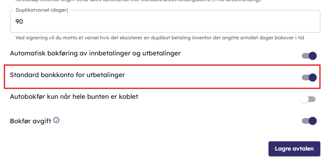Turn off Standard bankkonto for utbetalinger switch
This screenshot has width=330, height=163.
pyautogui.click(x=310, y=77)
